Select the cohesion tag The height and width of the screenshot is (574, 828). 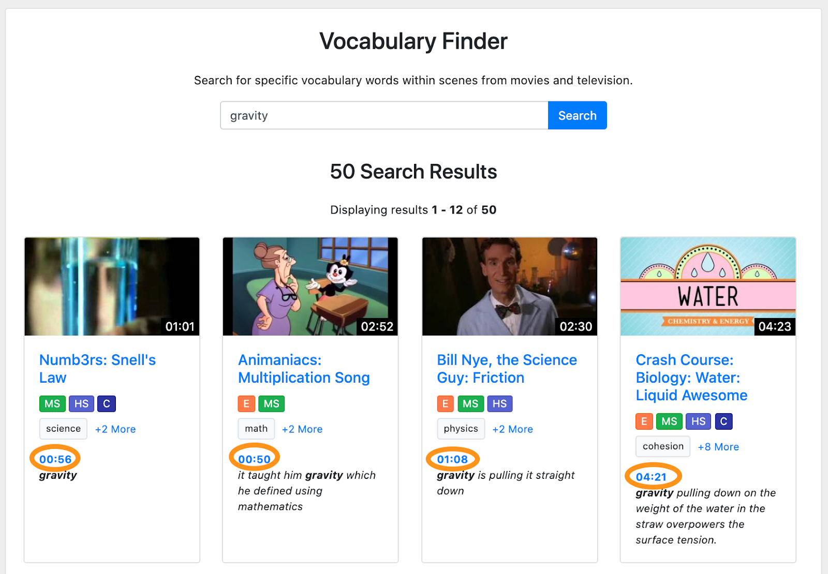pos(663,446)
